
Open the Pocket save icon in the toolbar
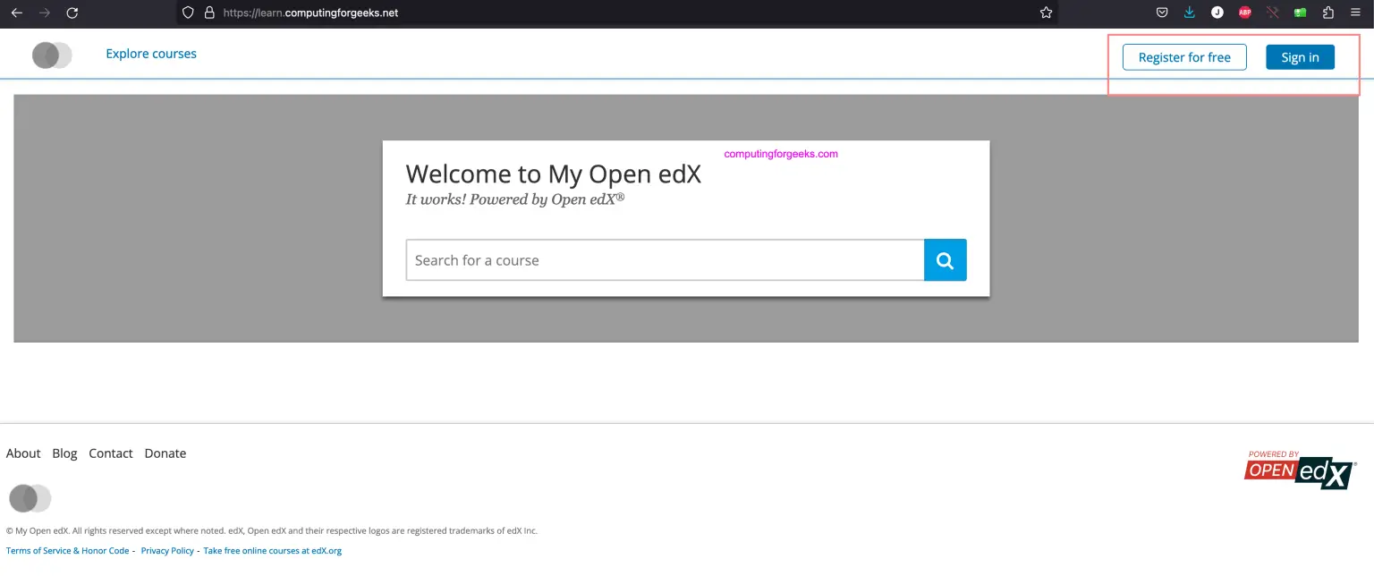[1161, 12]
